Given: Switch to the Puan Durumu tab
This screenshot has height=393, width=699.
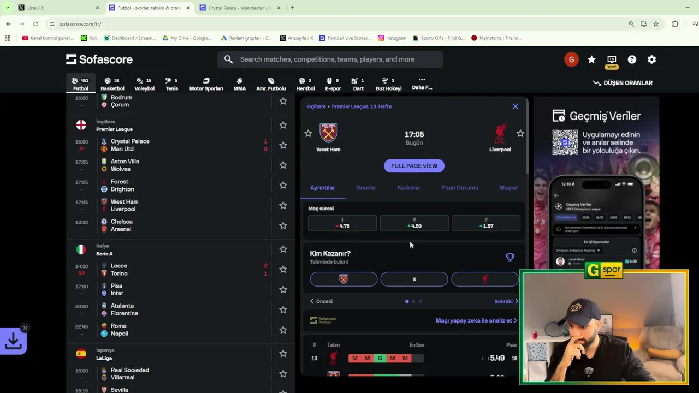Looking at the screenshot, I should click(x=460, y=188).
